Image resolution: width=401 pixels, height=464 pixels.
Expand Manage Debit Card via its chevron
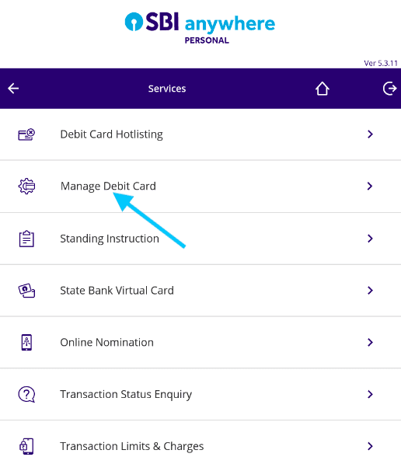point(370,186)
